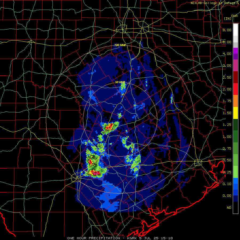This screenshot has width=240, height=240.
Task: Click the 2.00 legend value
Action: pos(227,89)
